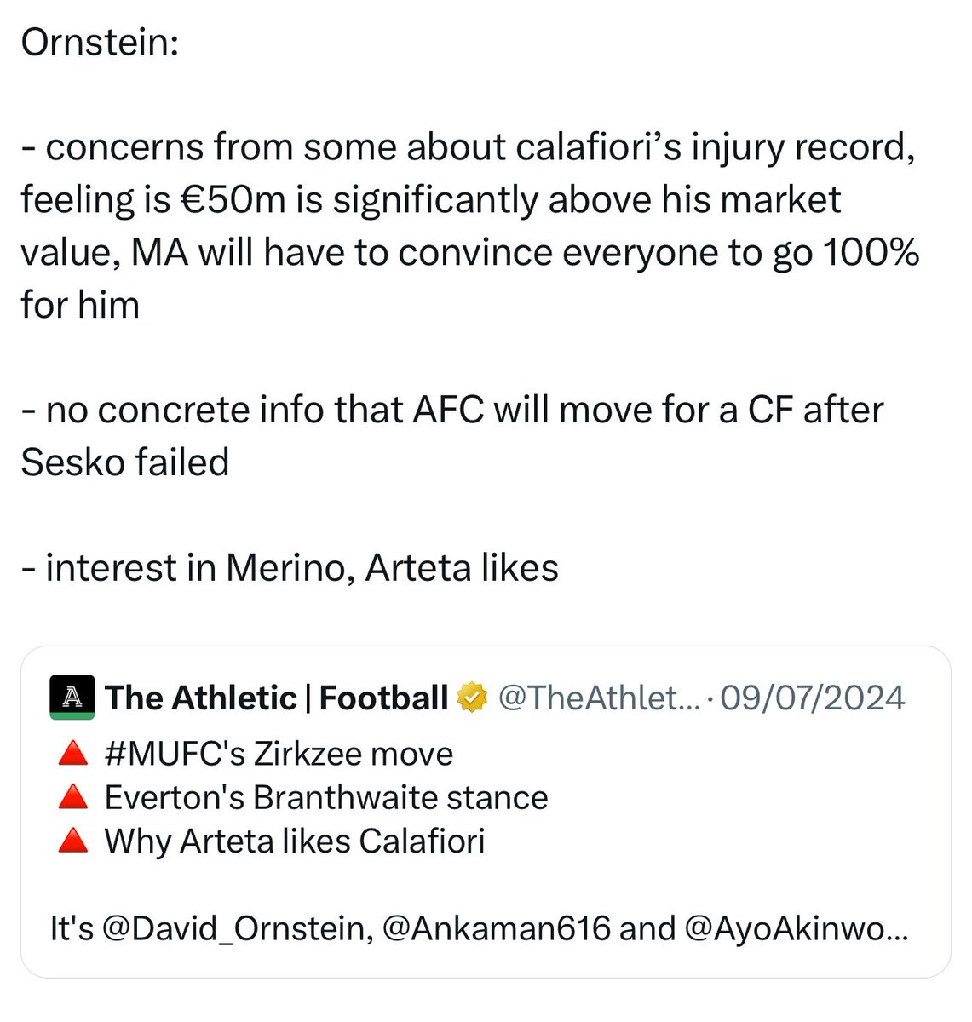Click red triangle beside Calafiori line
The width and height of the screenshot is (972, 1022).
click(72, 841)
